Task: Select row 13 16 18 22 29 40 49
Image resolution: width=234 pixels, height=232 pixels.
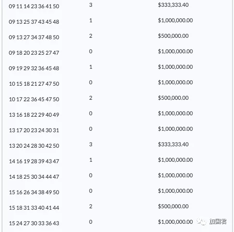Action: (34, 115)
